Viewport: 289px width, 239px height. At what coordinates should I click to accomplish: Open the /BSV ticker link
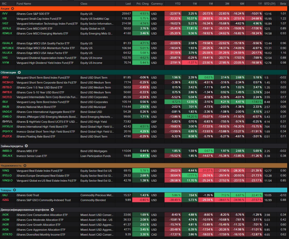[5, 77]
